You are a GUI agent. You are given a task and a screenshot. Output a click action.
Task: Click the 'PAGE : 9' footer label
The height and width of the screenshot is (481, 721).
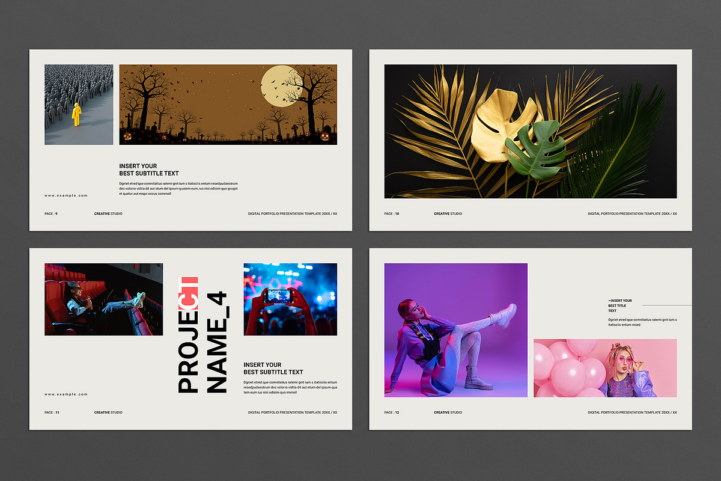[x=51, y=213]
